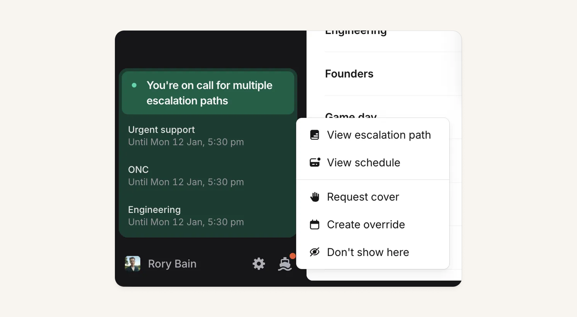Click the raised hand icon
The width and height of the screenshot is (577, 317).
pos(314,197)
